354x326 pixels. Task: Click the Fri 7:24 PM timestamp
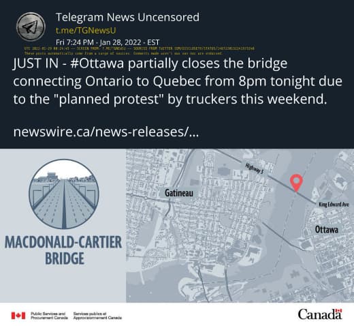[108, 42]
